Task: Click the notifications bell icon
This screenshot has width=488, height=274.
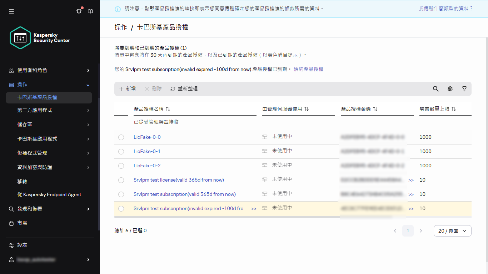Action: [x=79, y=11]
